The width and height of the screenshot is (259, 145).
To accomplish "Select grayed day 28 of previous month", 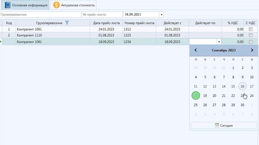I will pos(196,68).
